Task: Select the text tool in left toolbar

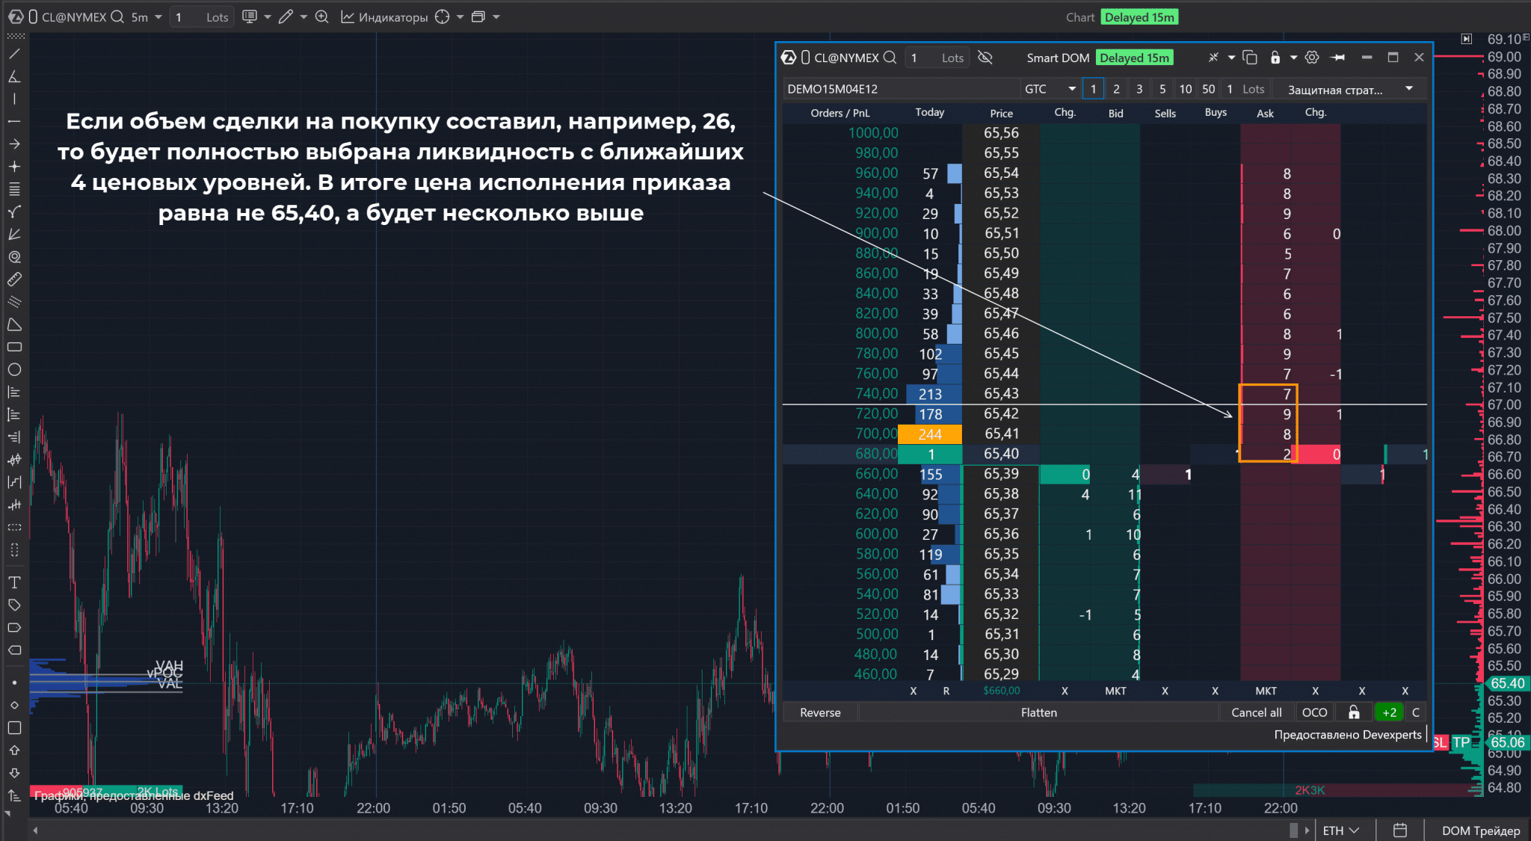Action: pos(14,582)
